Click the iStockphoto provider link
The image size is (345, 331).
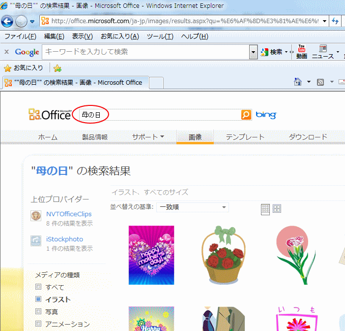[x=64, y=239]
